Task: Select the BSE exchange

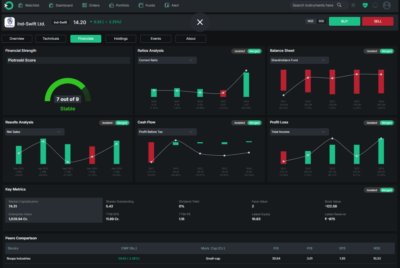Action: (321, 21)
